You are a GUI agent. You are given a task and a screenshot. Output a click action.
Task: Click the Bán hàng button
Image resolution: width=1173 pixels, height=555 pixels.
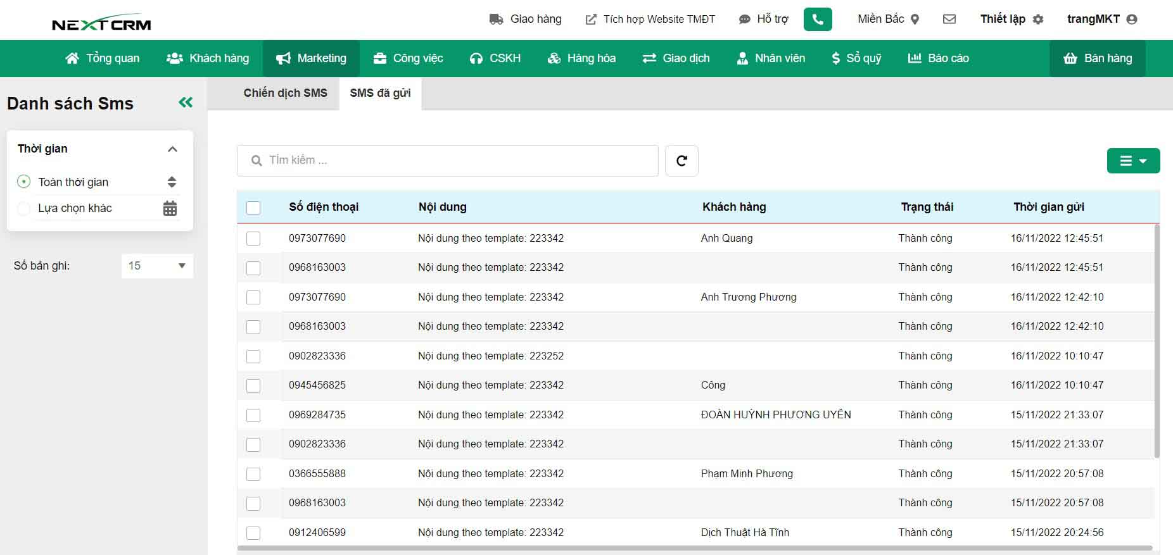click(x=1097, y=58)
